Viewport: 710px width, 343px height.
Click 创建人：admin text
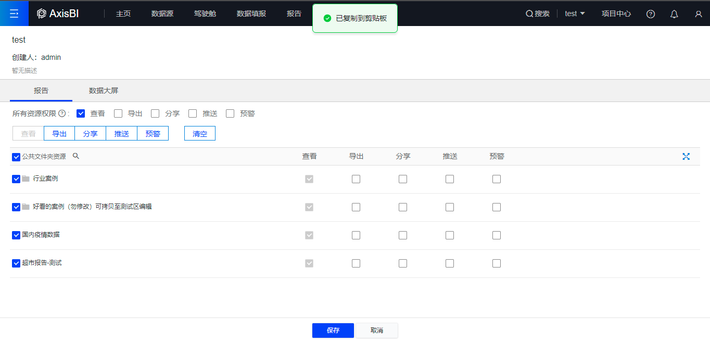tap(36, 57)
